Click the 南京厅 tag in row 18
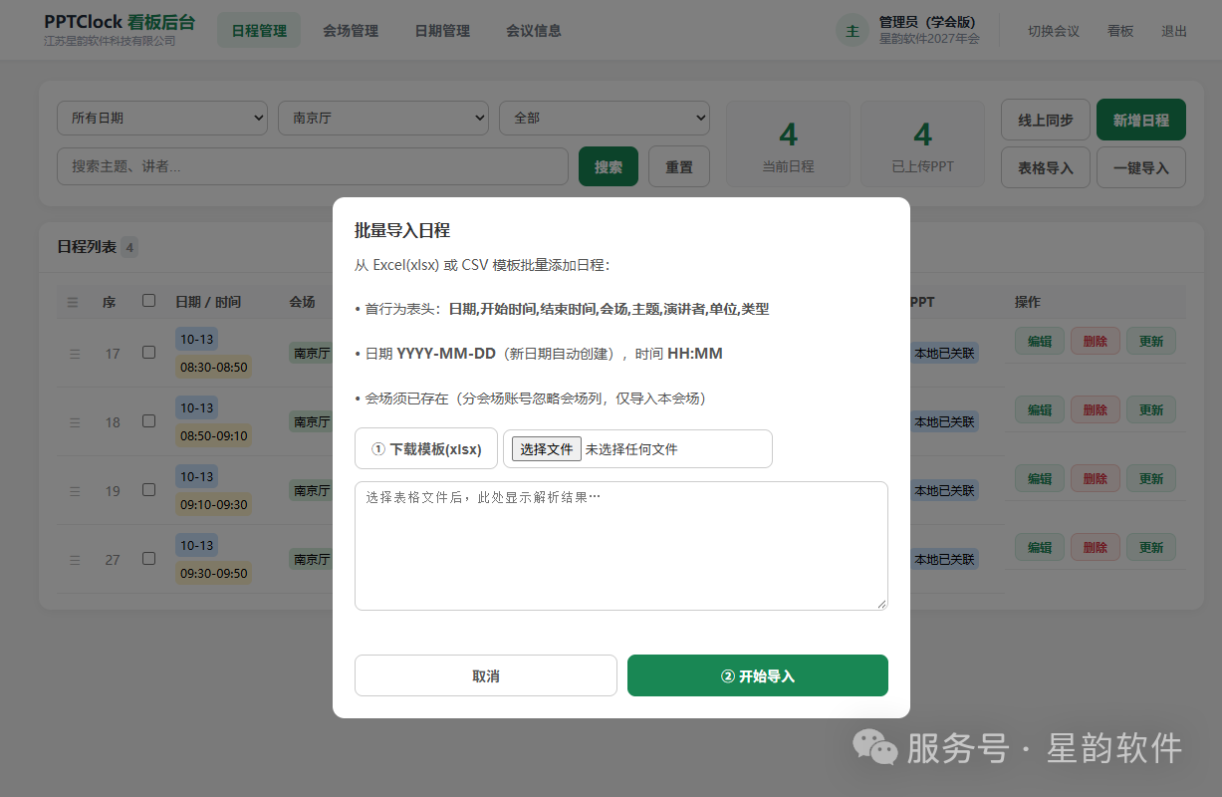Image resolution: width=1222 pixels, height=797 pixels. pos(311,421)
